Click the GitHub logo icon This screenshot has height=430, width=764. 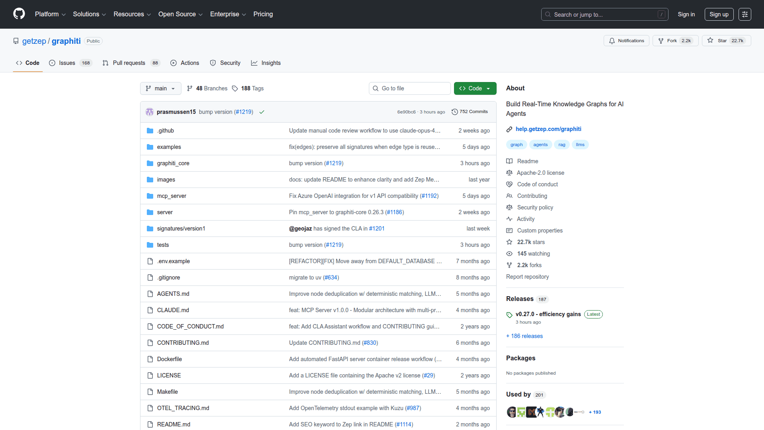19,14
